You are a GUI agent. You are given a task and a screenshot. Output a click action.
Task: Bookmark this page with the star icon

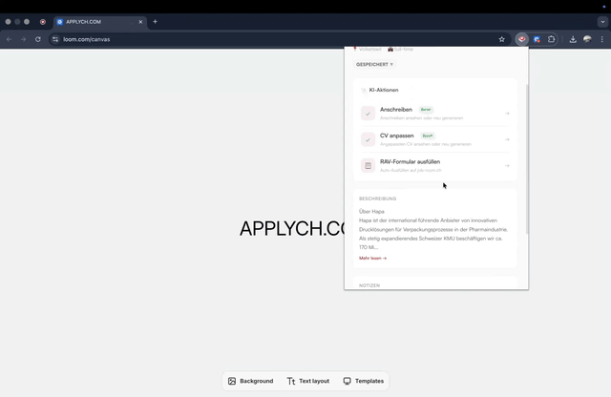pyautogui.click(x=502, y=39)
